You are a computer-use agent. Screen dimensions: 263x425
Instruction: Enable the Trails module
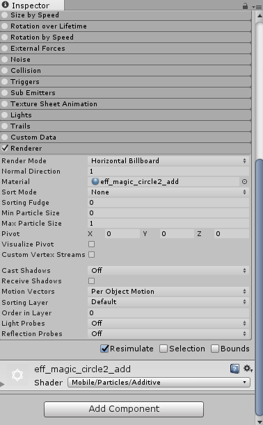click(x=5, y=126)
